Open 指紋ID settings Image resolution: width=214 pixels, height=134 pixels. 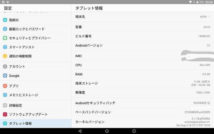pos(36,20)
